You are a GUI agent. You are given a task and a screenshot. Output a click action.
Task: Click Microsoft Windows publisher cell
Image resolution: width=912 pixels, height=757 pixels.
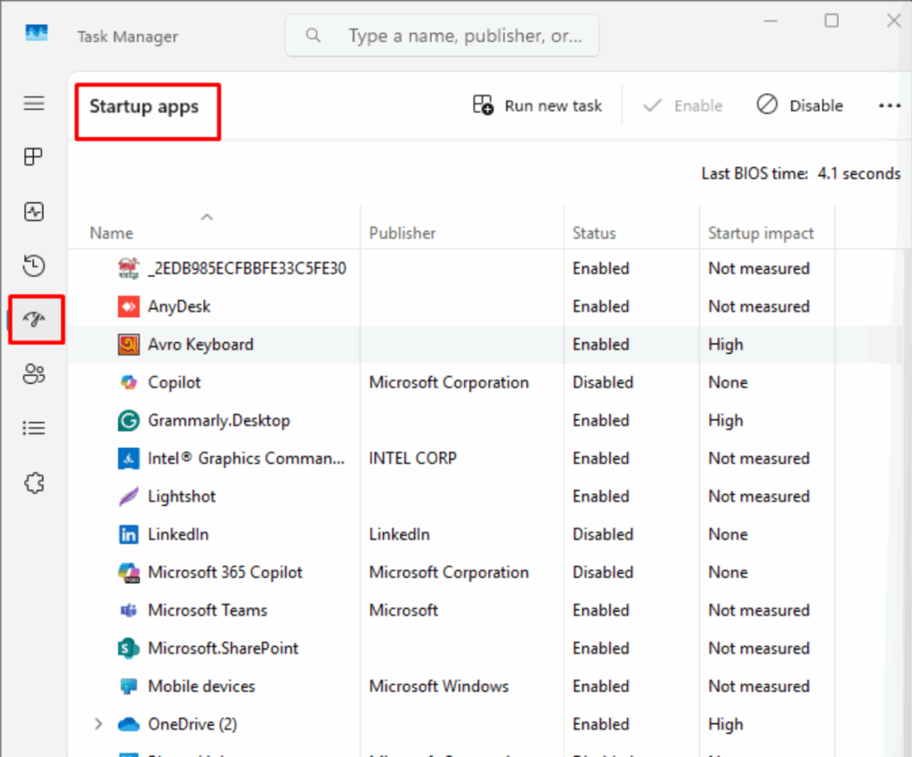point(439,686)
